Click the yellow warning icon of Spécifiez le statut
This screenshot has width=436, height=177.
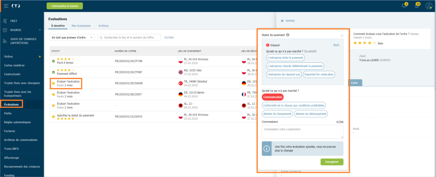(x=53, y=117)
